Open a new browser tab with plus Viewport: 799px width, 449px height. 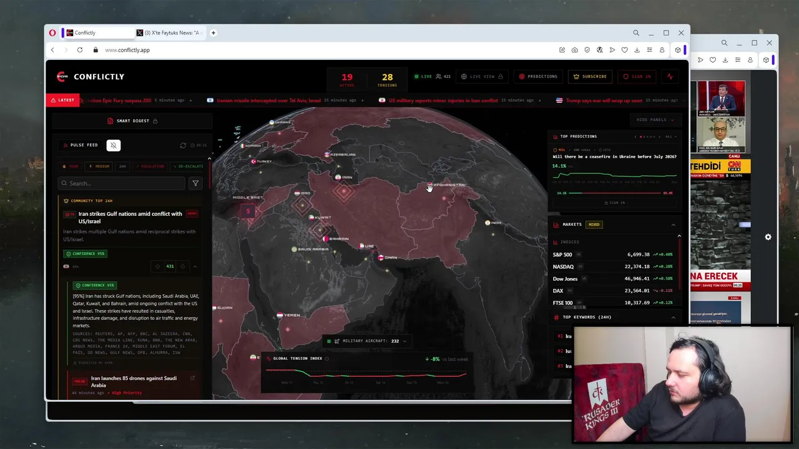click(213, 33)
